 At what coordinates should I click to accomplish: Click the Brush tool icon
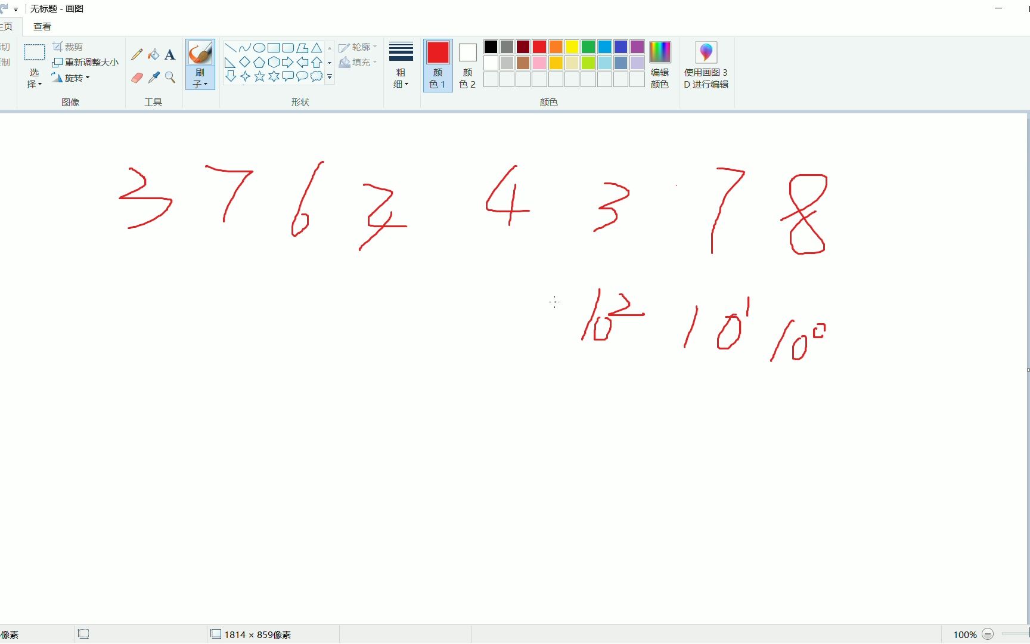(x=200, y=52)
